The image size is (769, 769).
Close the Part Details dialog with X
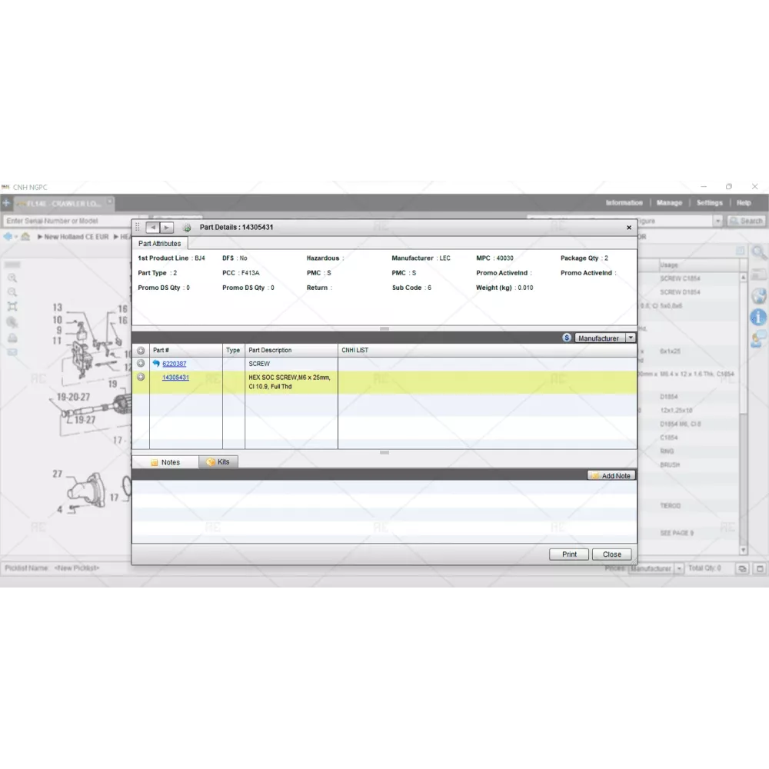tap(629, 228)
